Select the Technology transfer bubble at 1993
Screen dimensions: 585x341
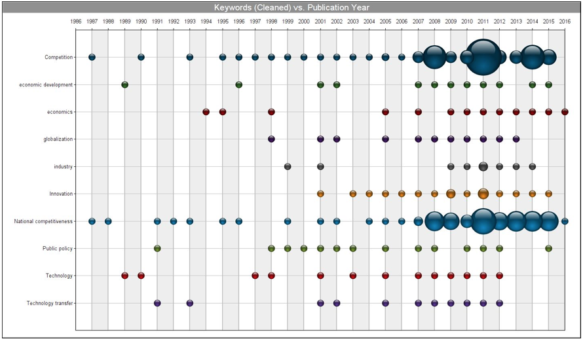(x=189, y=303)
